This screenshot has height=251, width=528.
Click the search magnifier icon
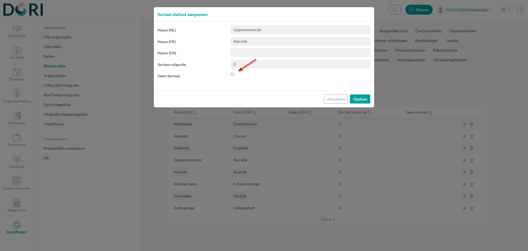coord(395,10)
